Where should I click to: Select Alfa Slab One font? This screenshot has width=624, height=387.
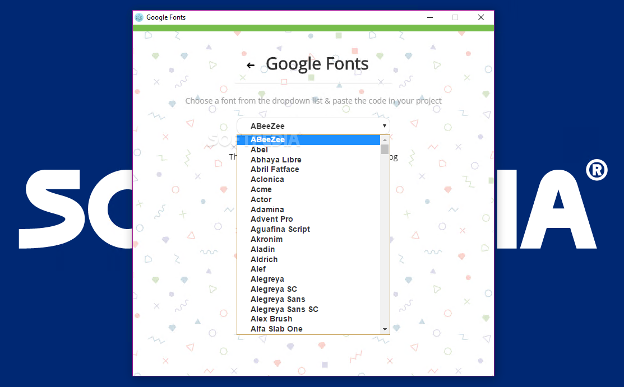(x=309, y=329)
